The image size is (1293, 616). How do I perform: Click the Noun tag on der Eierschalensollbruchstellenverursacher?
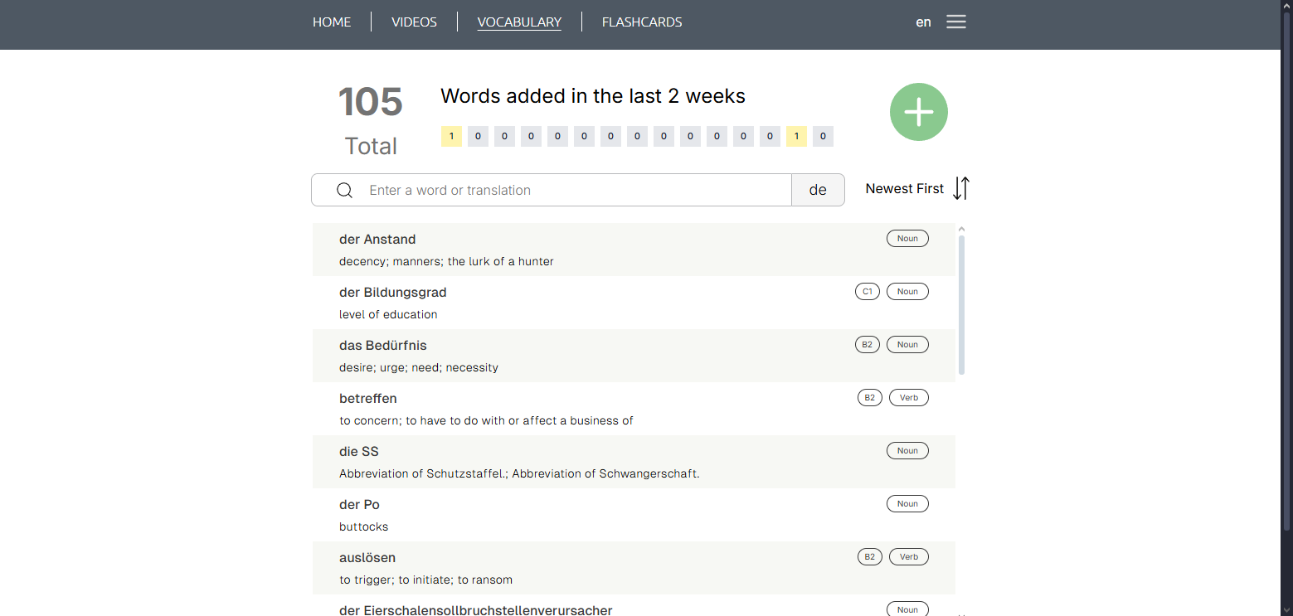(x=907, y=609)
